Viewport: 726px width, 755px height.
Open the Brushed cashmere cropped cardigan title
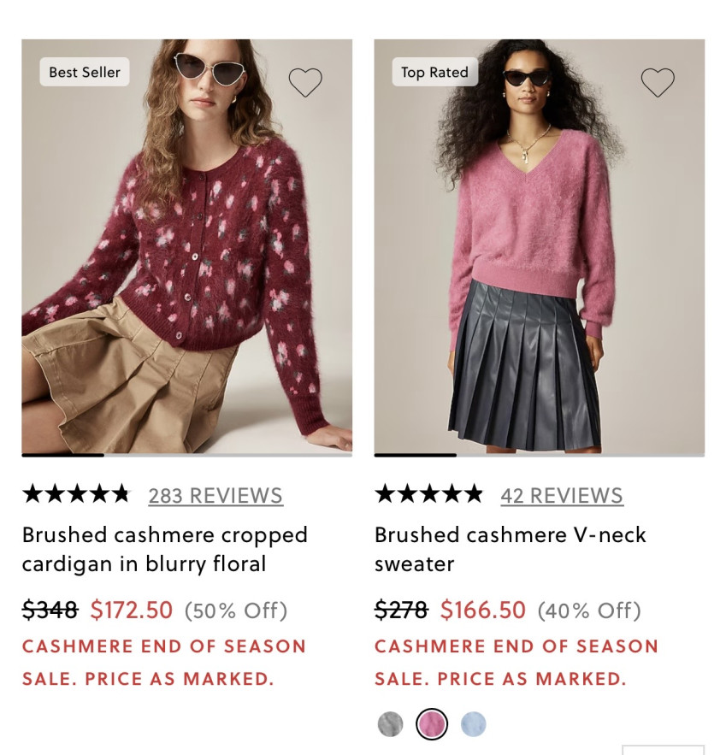coord(164,549)
